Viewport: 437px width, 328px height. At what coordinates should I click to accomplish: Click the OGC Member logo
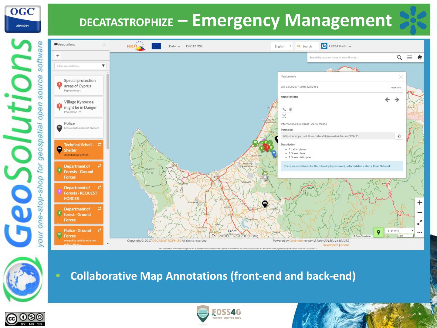(x=23, y=19)
